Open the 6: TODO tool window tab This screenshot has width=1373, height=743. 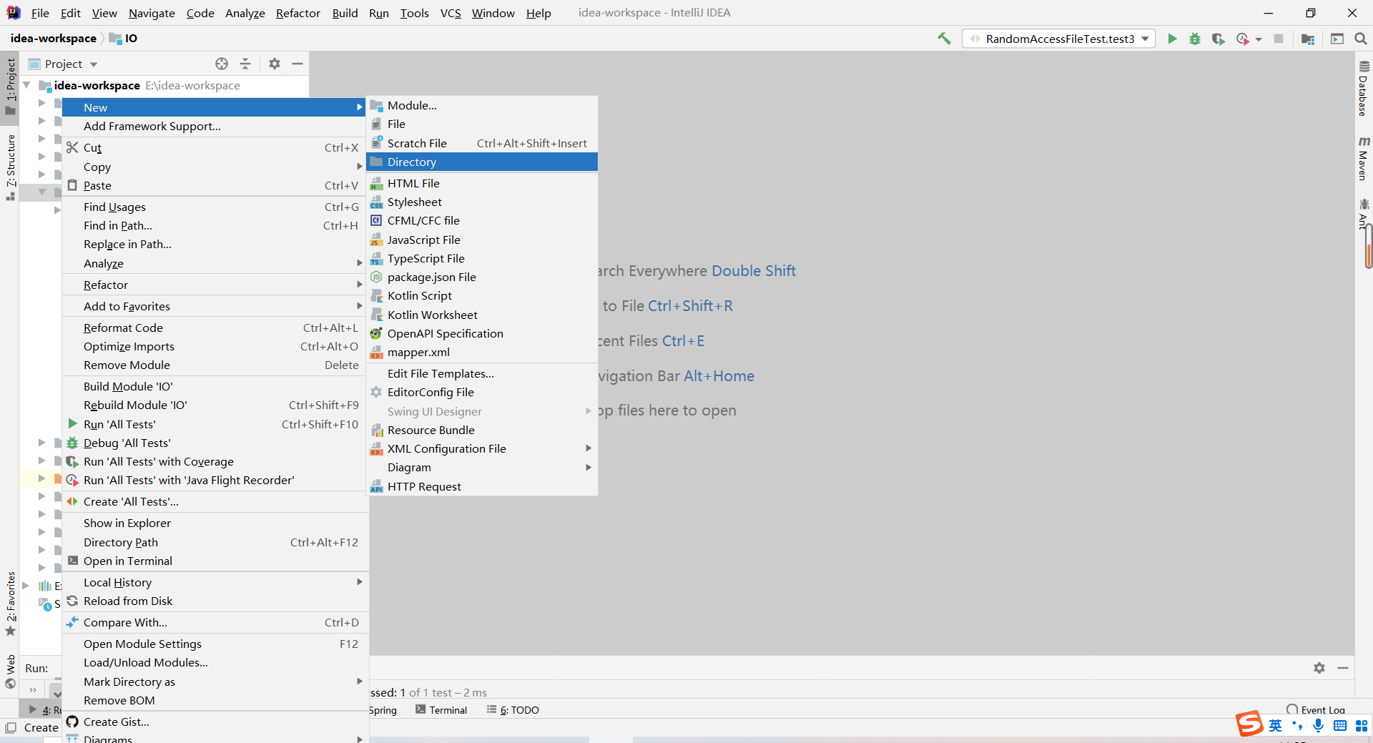coord(513,710)
